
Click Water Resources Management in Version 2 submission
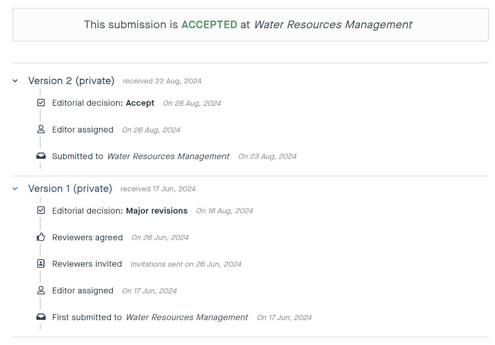pos(168,156)
